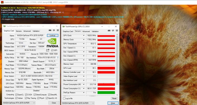Open the Power Consumption (W) dropdown arrow
This screenshot has width=197, height=105.
(84, 85)
